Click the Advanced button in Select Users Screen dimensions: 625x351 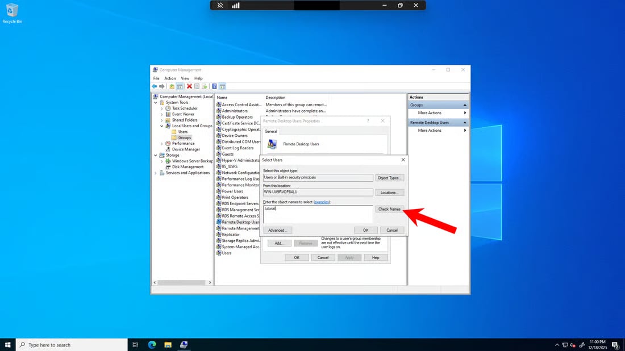pyautogui.click(x=277, y=230)
